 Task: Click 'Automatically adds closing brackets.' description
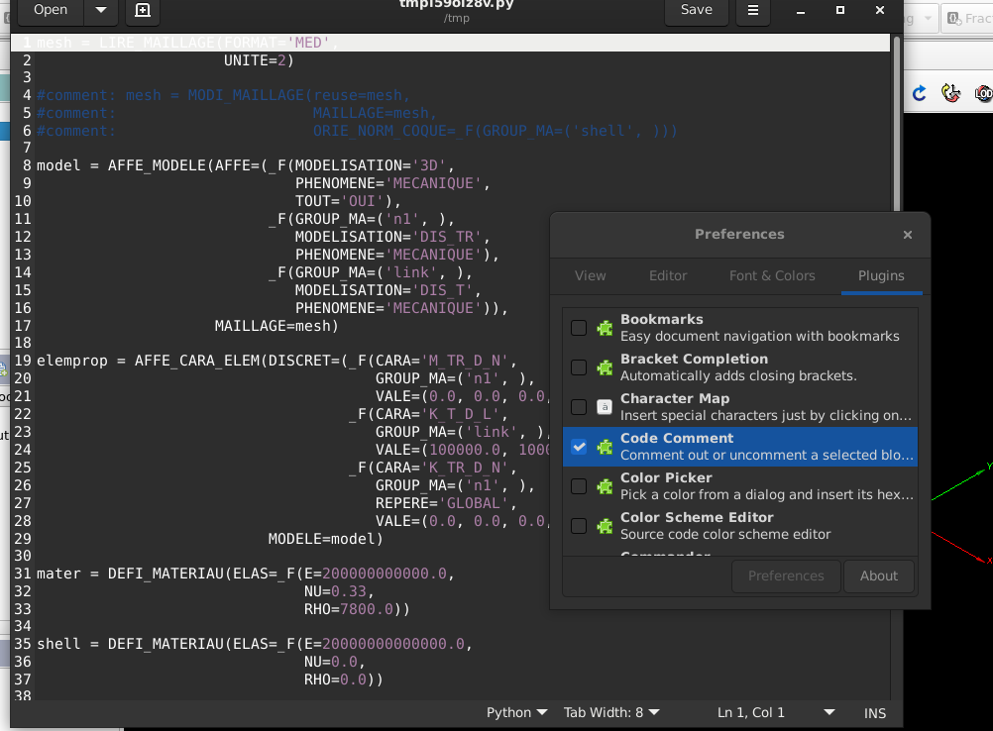click(738, 376)
